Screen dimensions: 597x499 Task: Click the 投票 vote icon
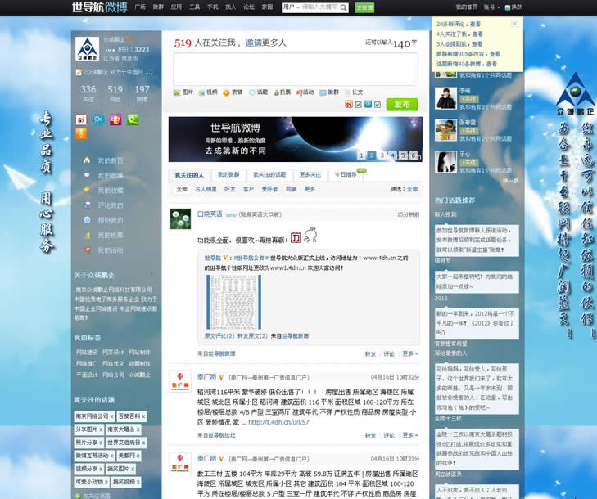(277, 92)
